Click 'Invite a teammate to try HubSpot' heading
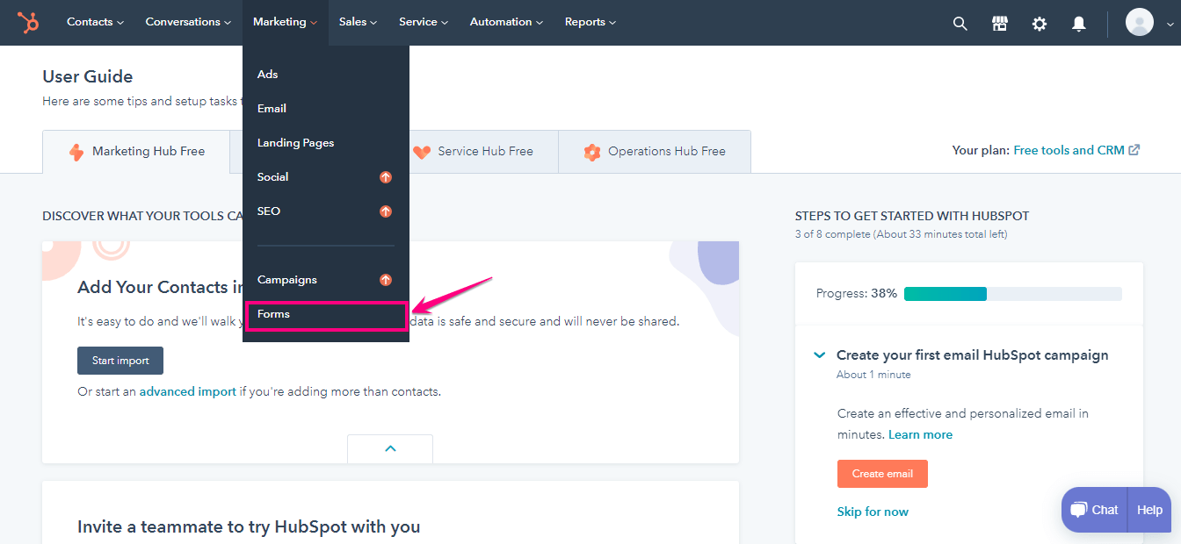 point(249,526)
